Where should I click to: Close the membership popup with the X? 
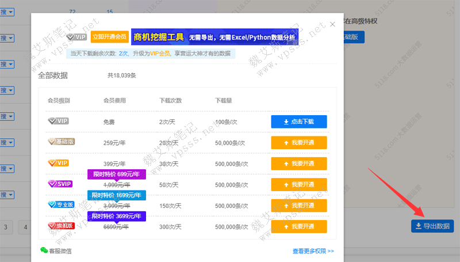[x=332, y=25]
